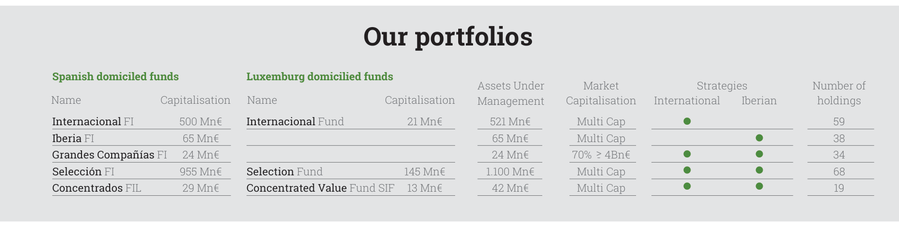Click the Spanish domiciled funds heading
899x228 pixels.
(115, 77)
